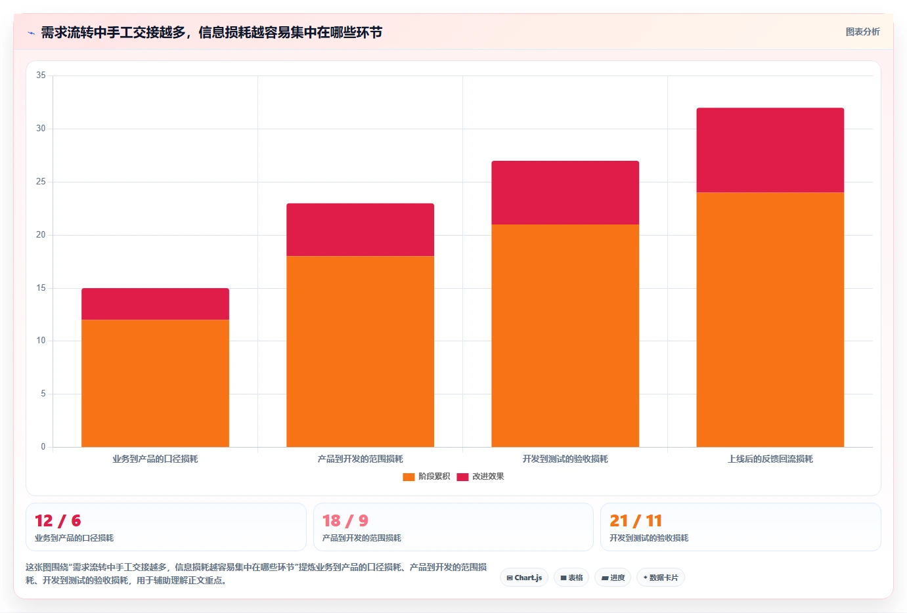This screenshot has width=907, height=613.
Task: Click the y-axis tick value 10
Action: coord(41,341)
